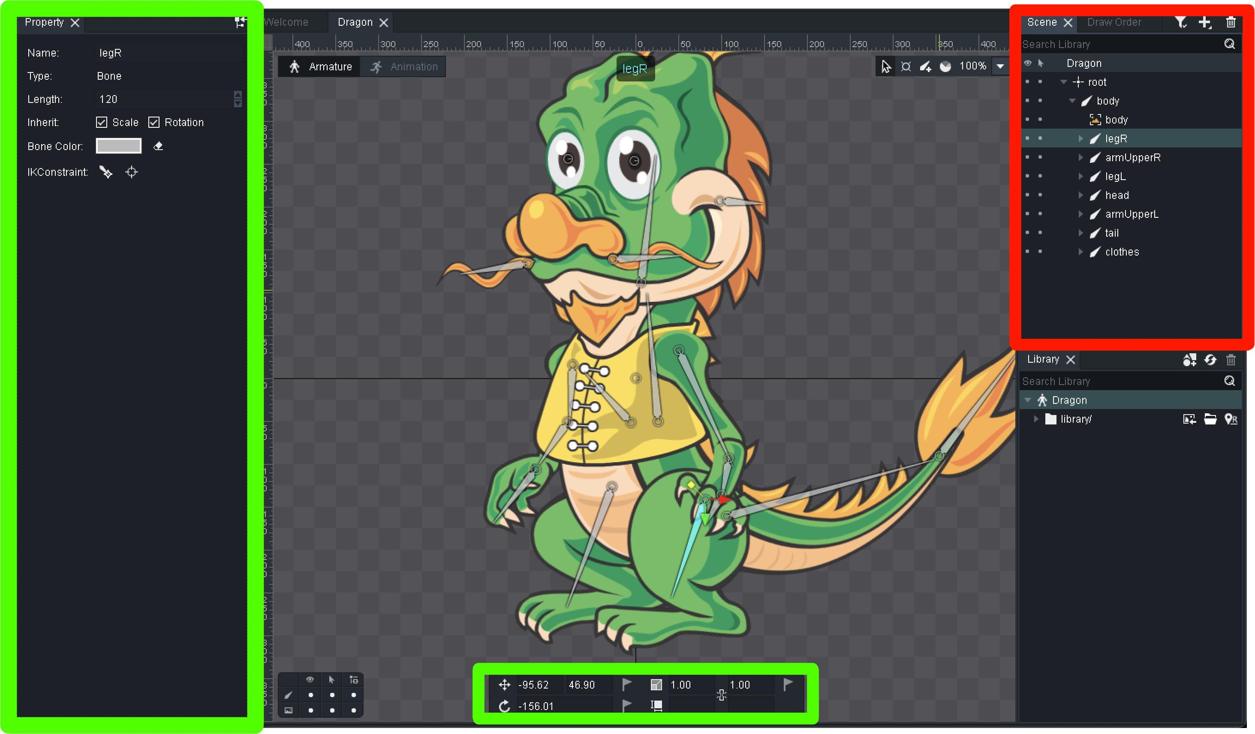Uncheck the Scale inherit checkbox

click(x=102, y=122)
